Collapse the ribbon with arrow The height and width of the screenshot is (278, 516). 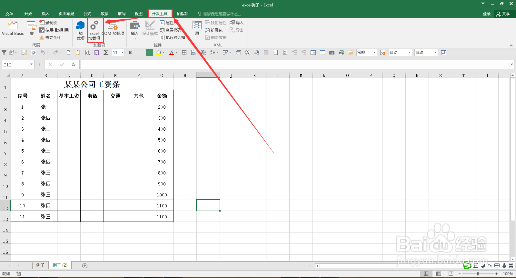point(511,45)
